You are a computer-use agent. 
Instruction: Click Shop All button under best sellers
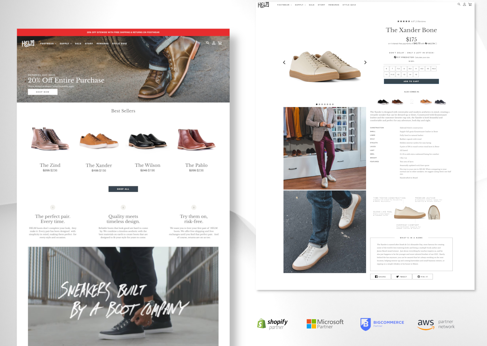pos(123,189)
